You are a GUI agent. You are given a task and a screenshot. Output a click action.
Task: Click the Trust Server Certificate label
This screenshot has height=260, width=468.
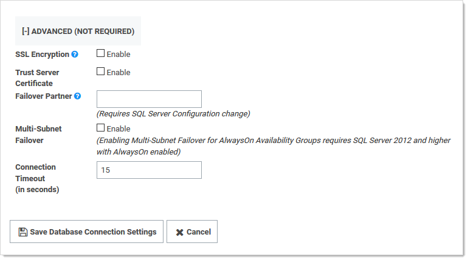[x=37, y=78]
